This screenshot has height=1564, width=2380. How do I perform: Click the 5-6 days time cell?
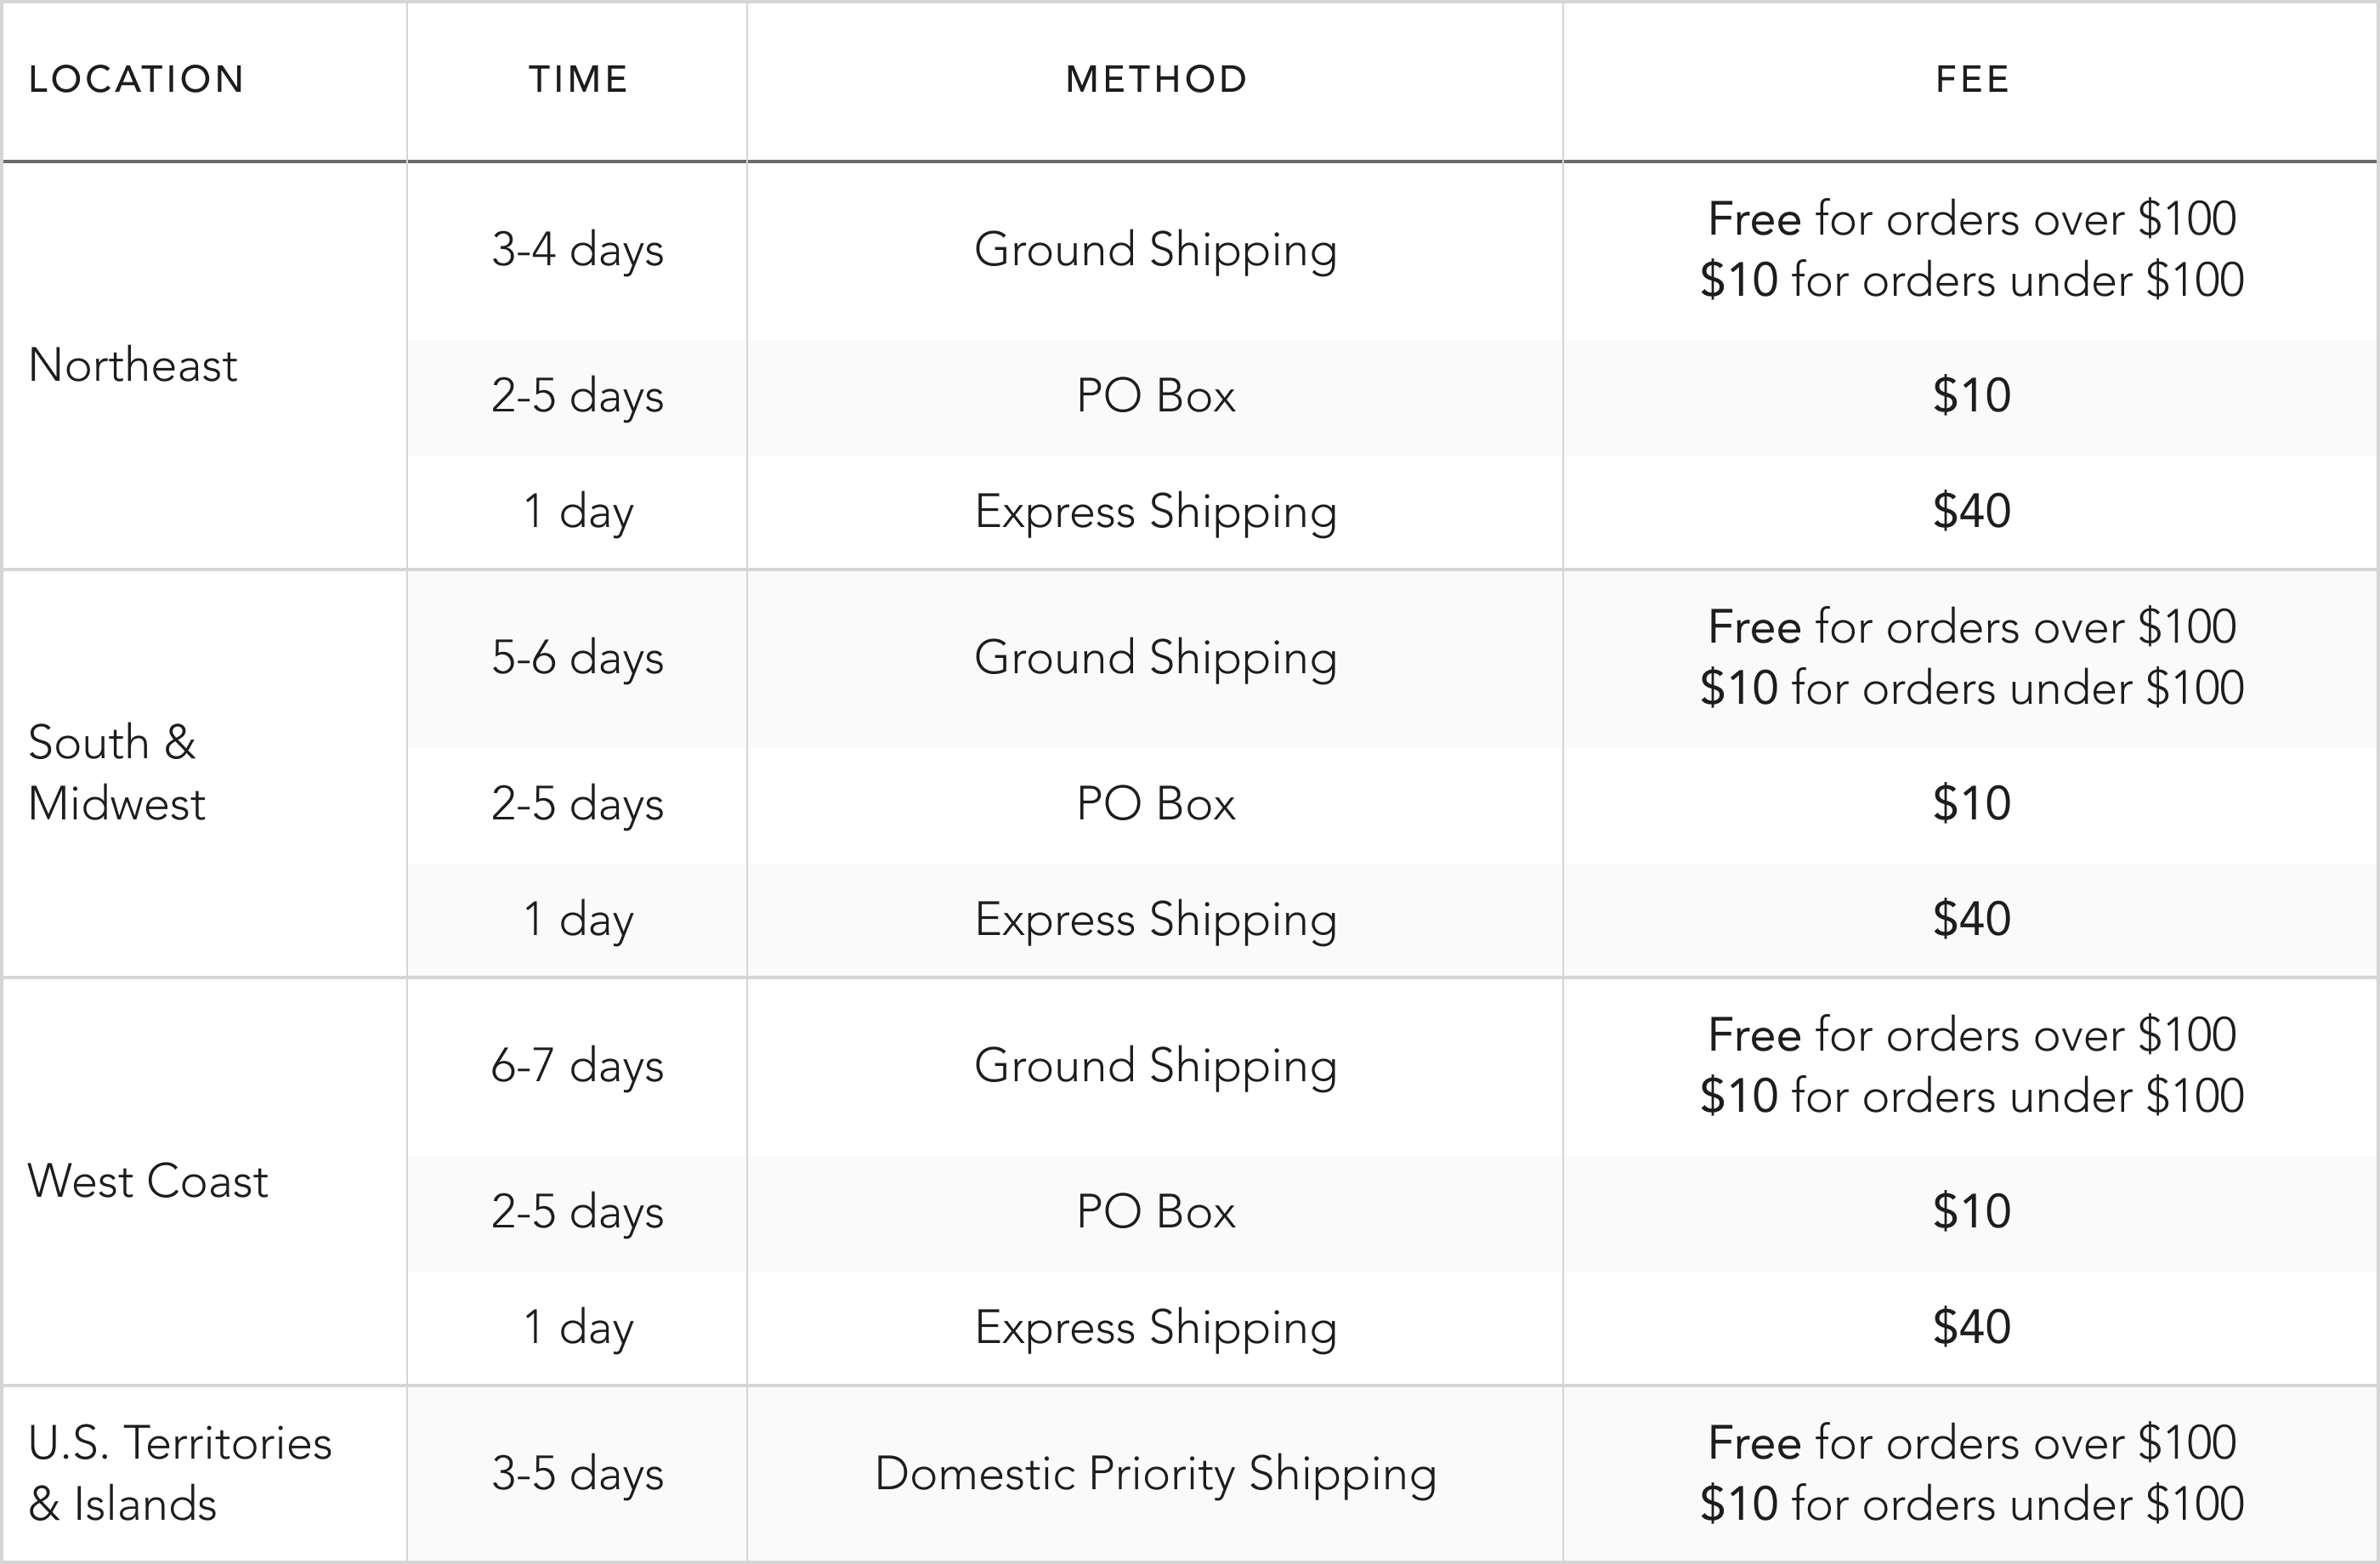[577, 658]
